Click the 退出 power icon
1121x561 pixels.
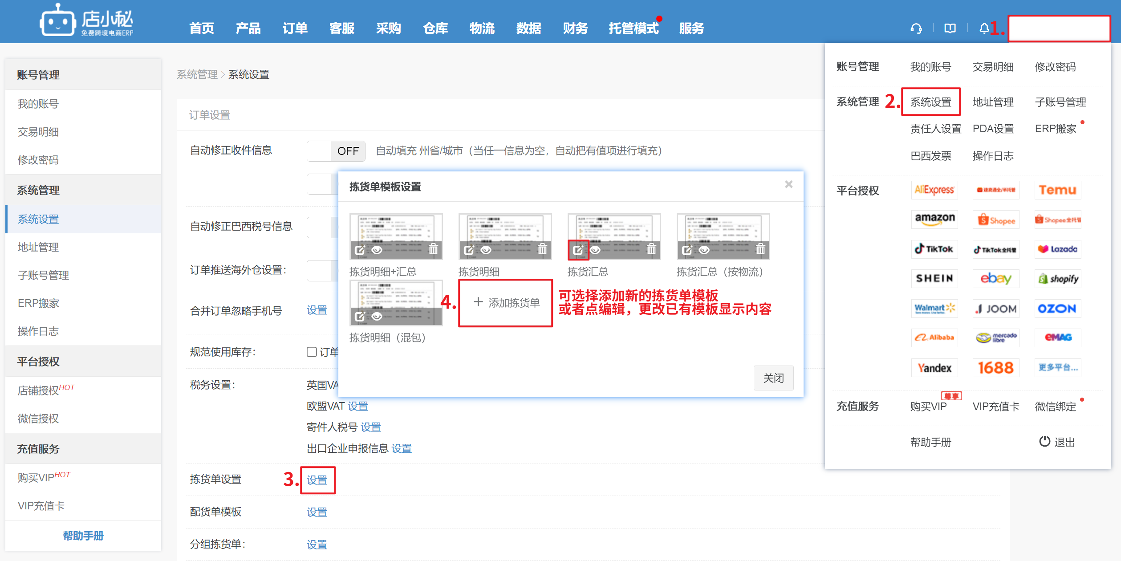pyautogui.click(x=1044, y=442)
